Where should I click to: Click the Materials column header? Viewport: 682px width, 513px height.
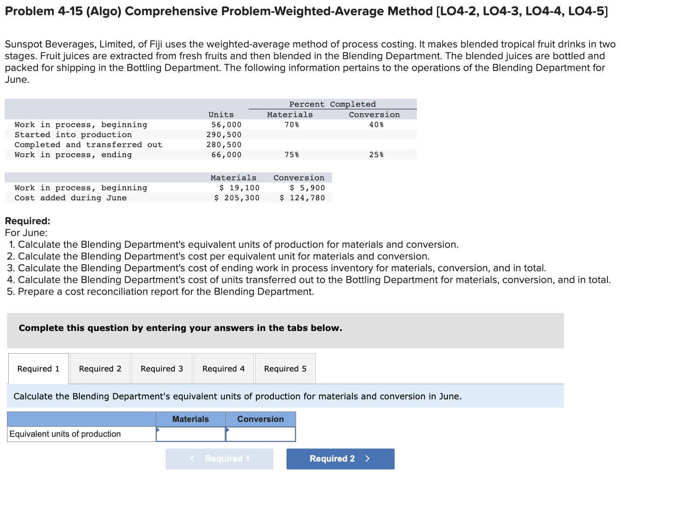point(191,419)
